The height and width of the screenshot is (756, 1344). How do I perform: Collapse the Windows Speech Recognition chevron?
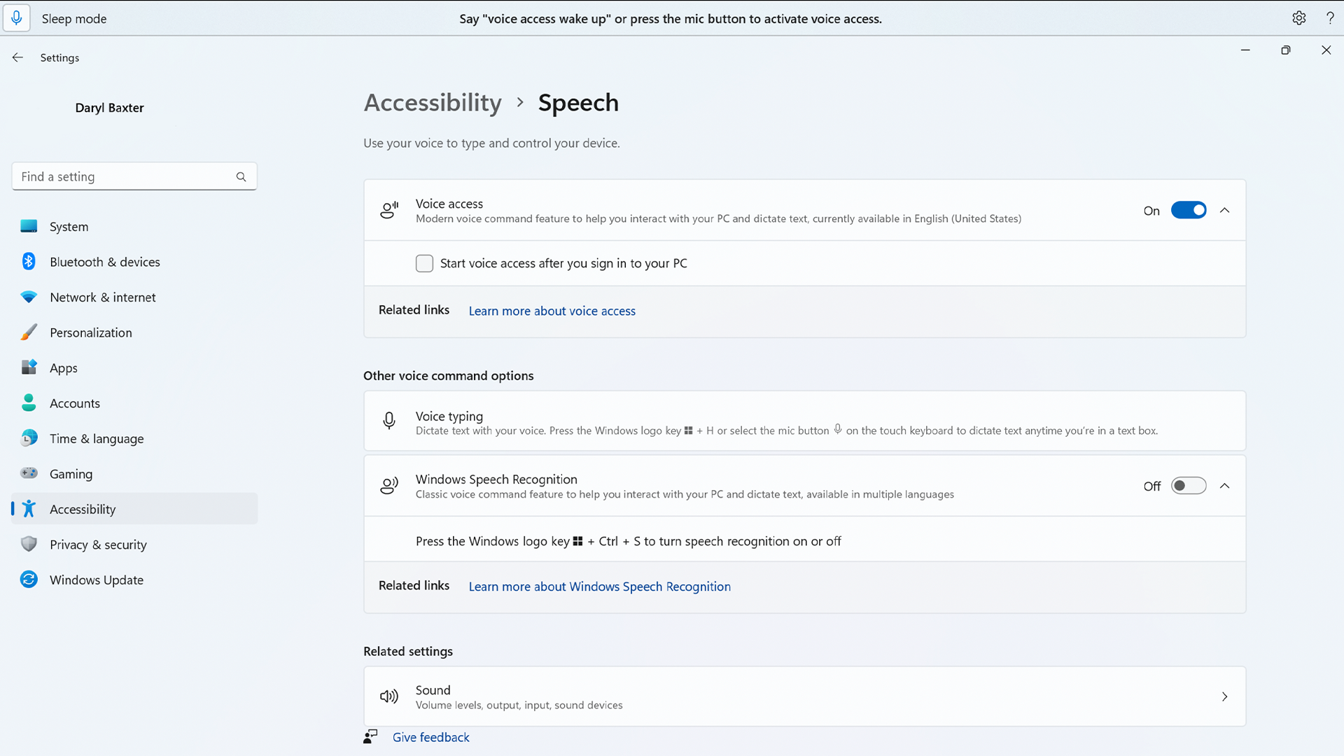pyautogui.click(x=1225, y=486)
